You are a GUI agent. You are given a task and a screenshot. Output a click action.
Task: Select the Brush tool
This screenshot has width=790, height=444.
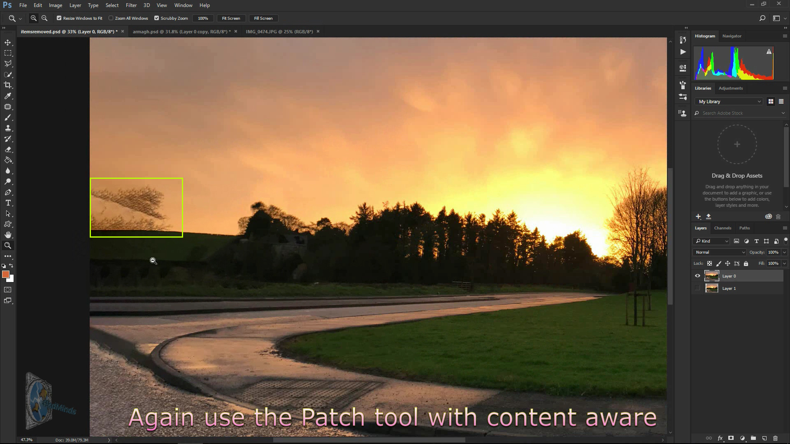click(x=7, y=128)
